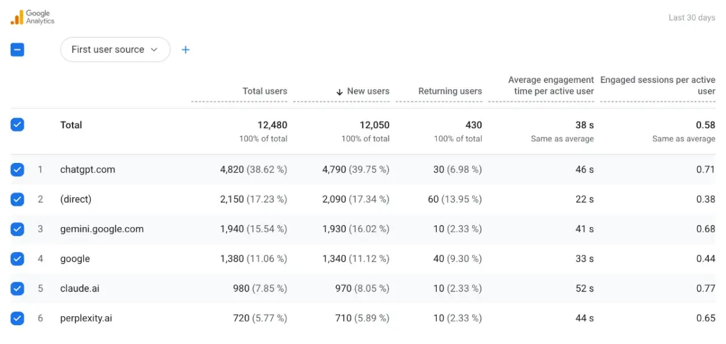This screenshot has height=344, width=726.
Task: Click perplexity.ai new users 710 (5.89 %)
Action: pos(362,318)
